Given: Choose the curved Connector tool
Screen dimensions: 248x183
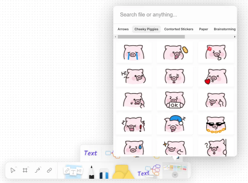Looking at the screenshot, I should pos(37,170).
